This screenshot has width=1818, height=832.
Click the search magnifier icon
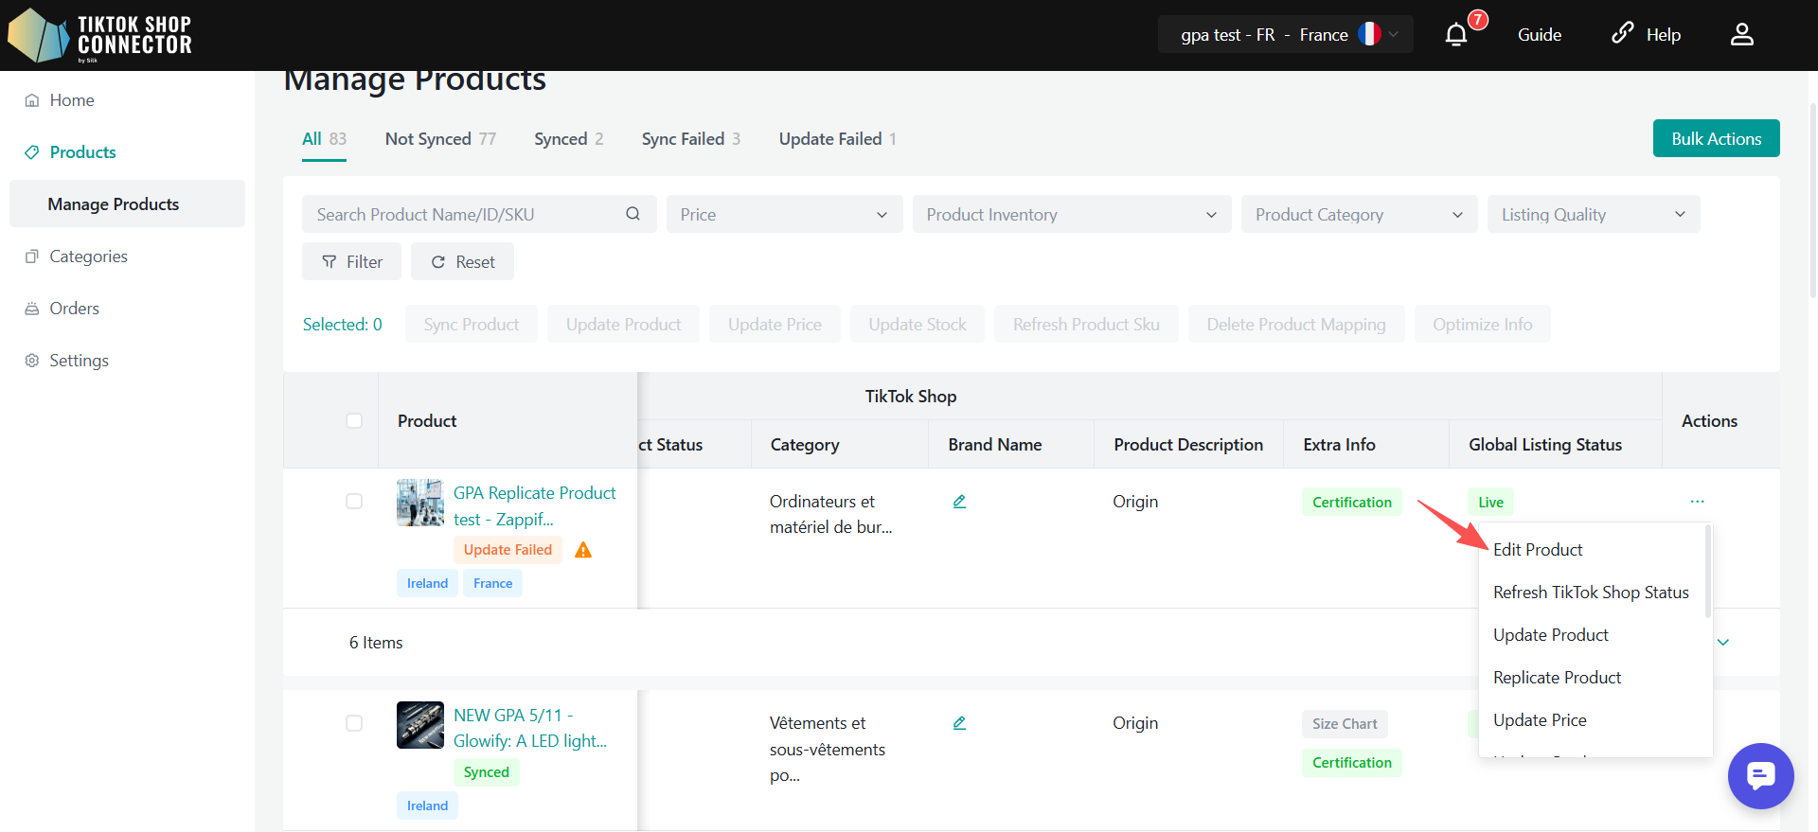(x=633, y=214)
